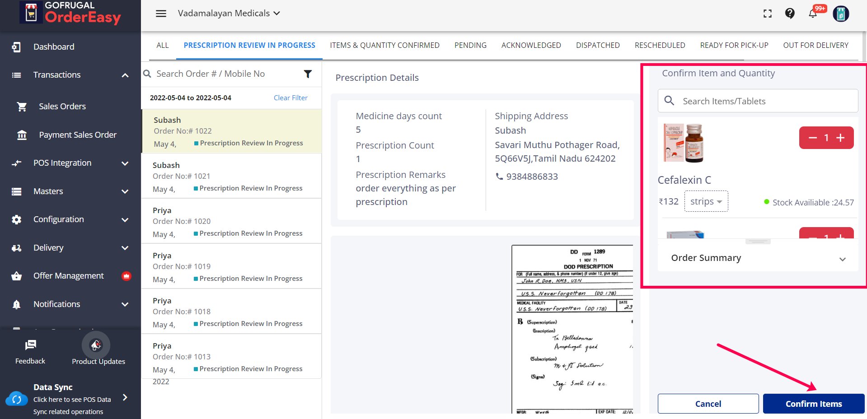Open the Product Updates megaphone icon
The height and width of the screenshot is (419, 867).
click(96, 345)
